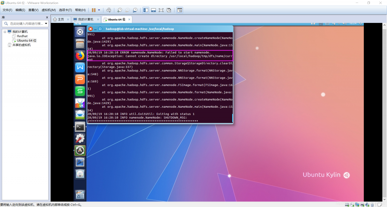Toggle the thumbnail bar view button

153,10
